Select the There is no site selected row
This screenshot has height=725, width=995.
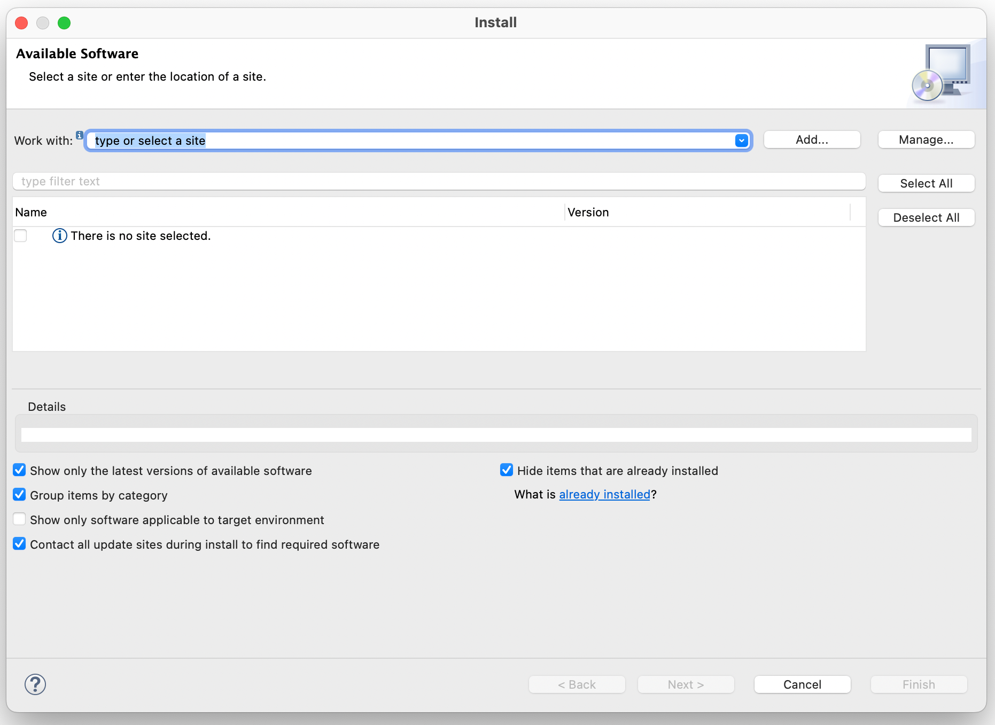(x=439, y=236)
